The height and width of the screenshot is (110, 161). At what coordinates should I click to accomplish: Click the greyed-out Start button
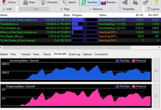[34, 9]
